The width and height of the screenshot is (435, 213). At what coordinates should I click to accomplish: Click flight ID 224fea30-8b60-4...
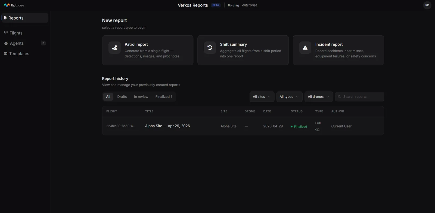point(121,126)
